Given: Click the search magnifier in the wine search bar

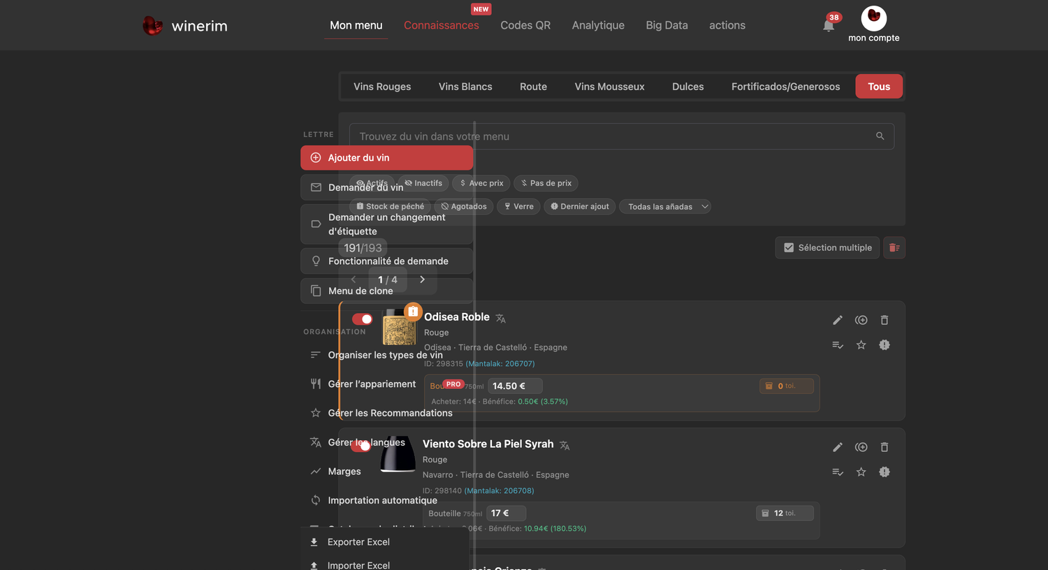Looking at the screenshot, I should (x=880, y=136).
